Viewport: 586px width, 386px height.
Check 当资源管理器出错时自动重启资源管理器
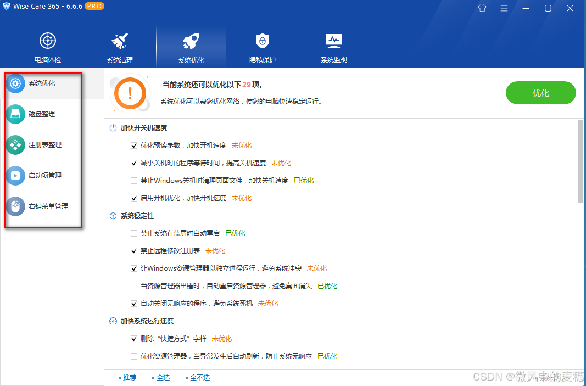pyautogui.click(x=134, y=286)
